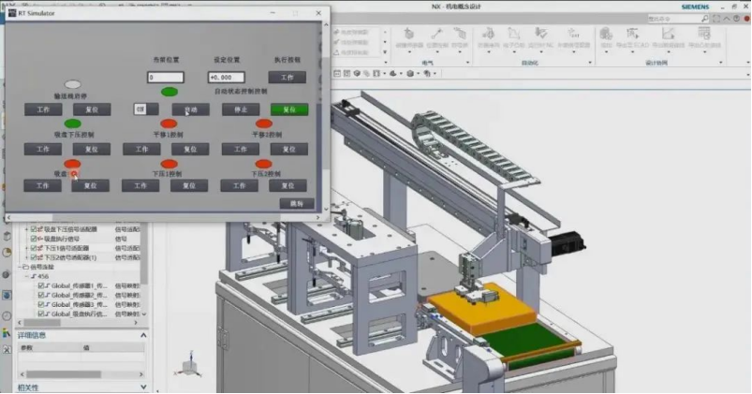This screenshot has height=394, width=752.
Task: Uncheck the 下压1信号适配器 checkbox
Action: click(x=35, y=248)
